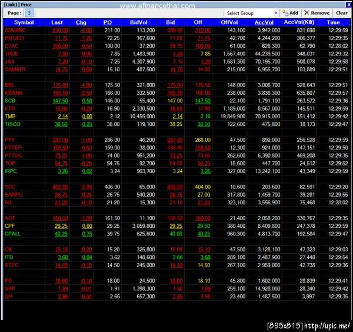Image resolution: width=353 pixels, height=332 pixels.
Task: Select the DTAC symbol
Action: 12,46
